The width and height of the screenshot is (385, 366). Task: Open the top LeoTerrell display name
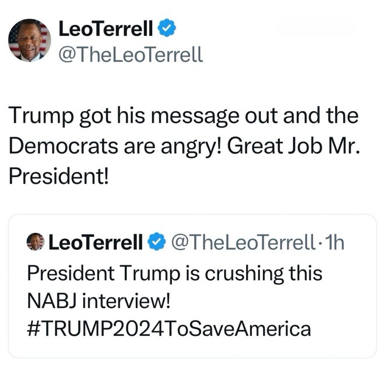tap(105, 29)
